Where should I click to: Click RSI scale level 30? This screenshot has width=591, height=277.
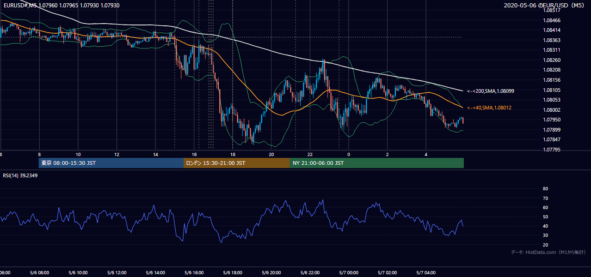tap(545, 235)
